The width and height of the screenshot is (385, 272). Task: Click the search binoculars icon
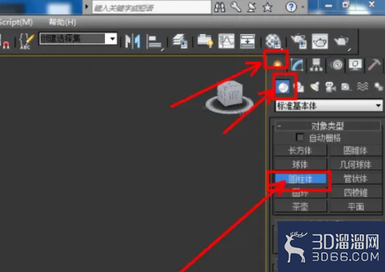coord(219,7)
